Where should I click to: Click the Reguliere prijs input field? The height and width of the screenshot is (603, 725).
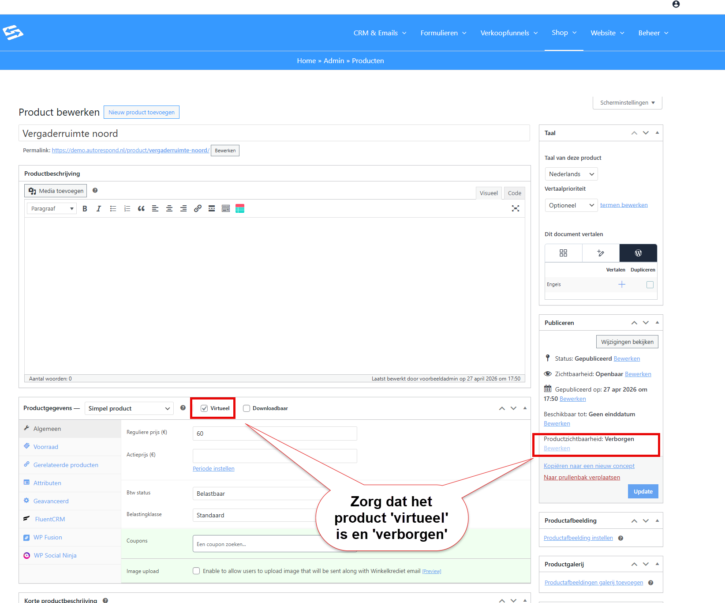pos(275,433)
